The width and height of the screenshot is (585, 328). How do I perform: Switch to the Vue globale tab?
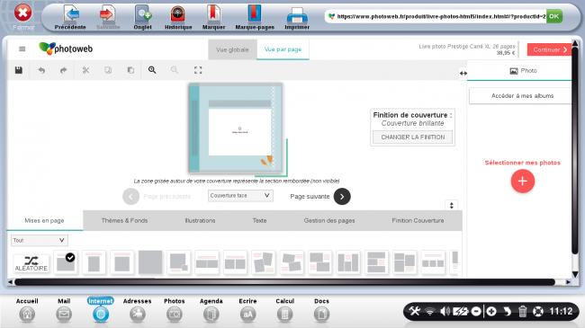[x=232, y=49]
